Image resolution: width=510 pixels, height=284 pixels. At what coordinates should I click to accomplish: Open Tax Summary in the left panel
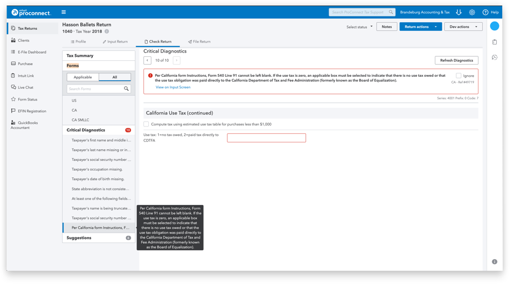98,56
